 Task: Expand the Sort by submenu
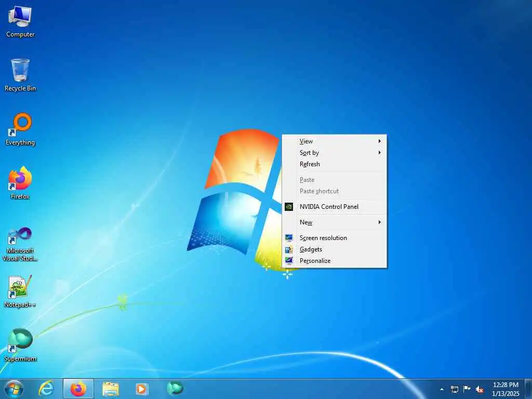(334, 153)
